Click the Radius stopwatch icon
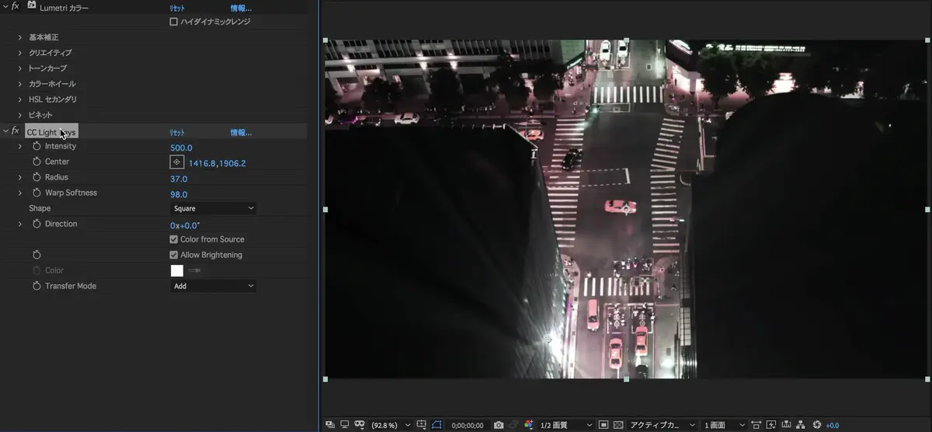This screenshot has width=932, height=432. click(37, 177)
